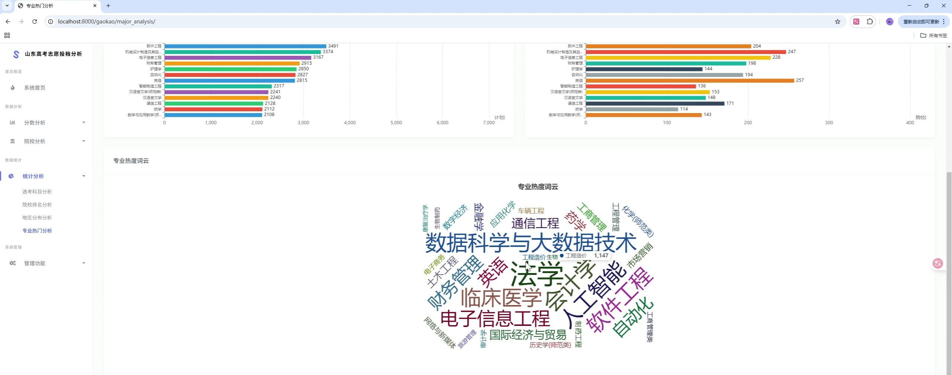This screenshot has height=375, width=952.
Task: Click the floating pink translate widget
Action: 937,263
